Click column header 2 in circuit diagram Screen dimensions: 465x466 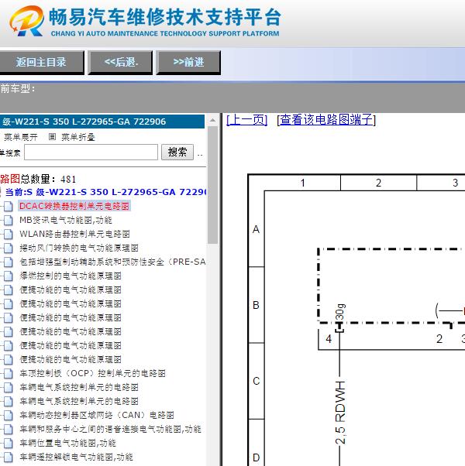(x=378, y=183)
